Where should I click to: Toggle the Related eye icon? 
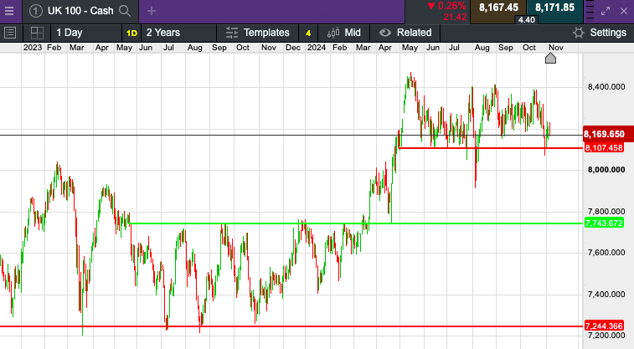(x=385, y=33)
